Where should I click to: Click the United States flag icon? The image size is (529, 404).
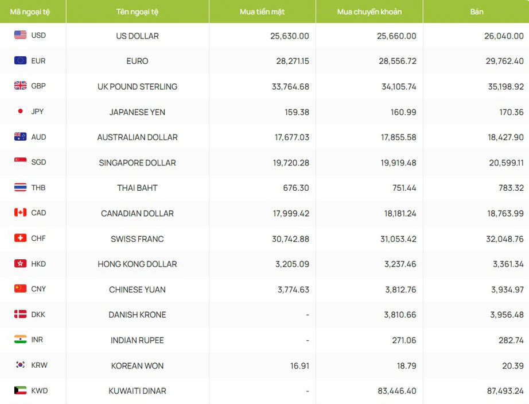point(20,35)
